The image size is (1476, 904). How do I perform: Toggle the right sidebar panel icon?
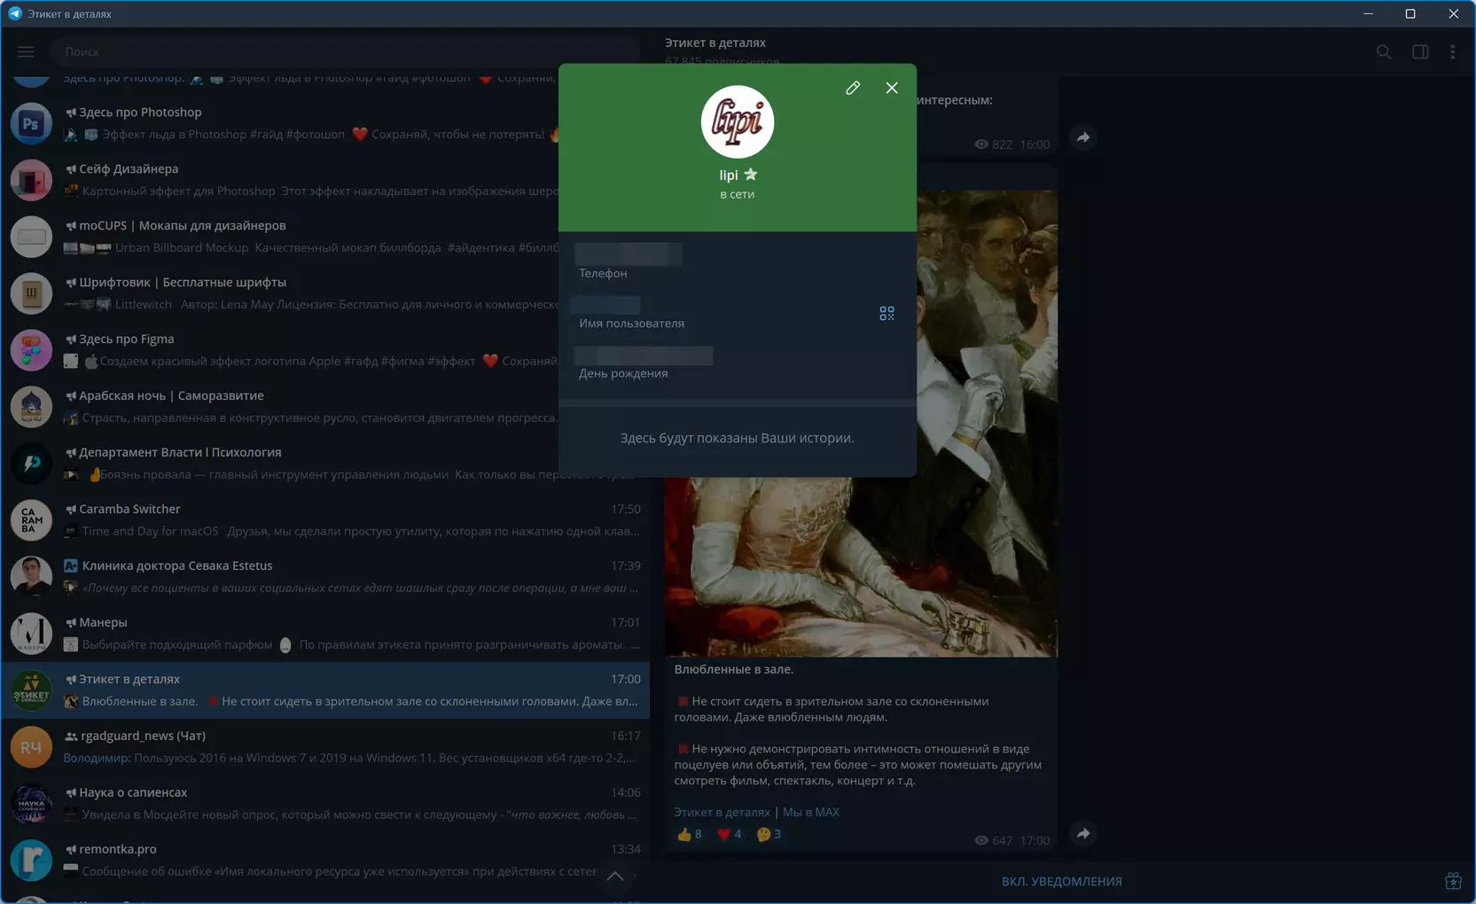[x=1420, y=52]
